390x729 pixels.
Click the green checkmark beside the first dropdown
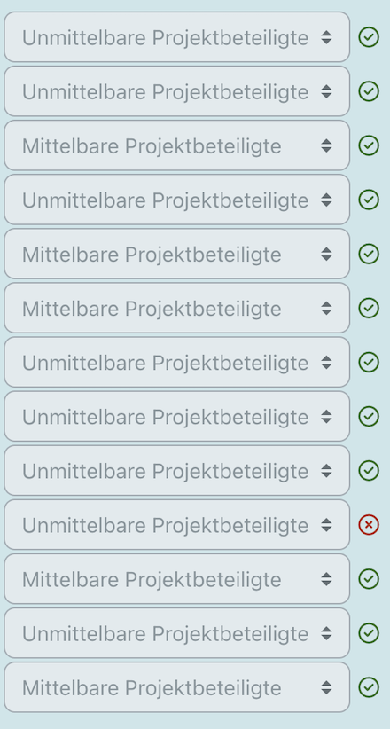pos(369,37)
